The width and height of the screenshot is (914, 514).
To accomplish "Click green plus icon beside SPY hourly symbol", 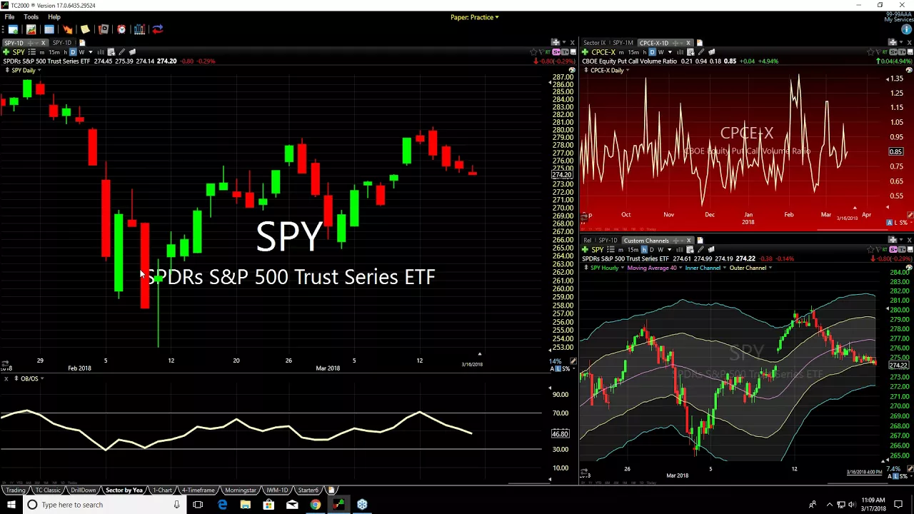I will pyautogui.click(x=586, y=250).
